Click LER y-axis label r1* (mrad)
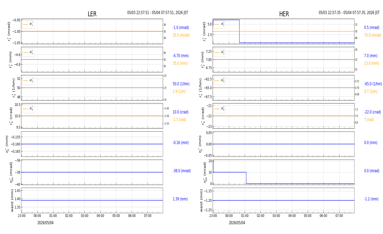Viewport: 383px width, 234px height. (x=9, y=31)
